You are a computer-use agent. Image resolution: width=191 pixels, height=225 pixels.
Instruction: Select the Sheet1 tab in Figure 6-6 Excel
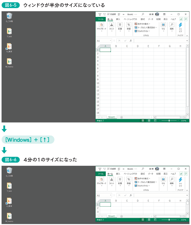112,216
